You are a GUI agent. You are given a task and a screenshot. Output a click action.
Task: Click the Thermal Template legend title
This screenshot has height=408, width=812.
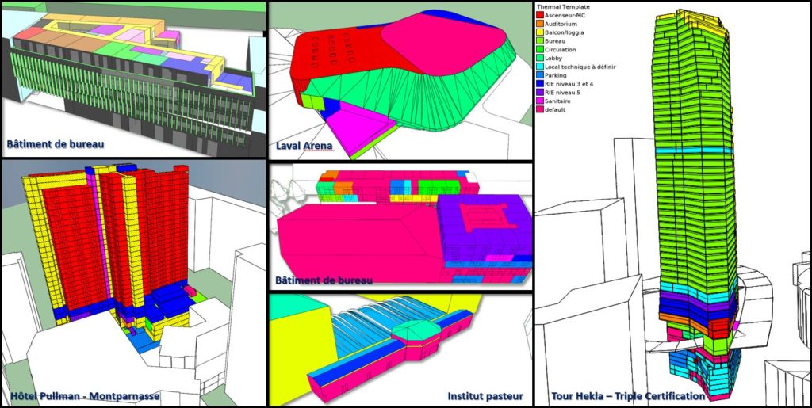click(564, 6)
